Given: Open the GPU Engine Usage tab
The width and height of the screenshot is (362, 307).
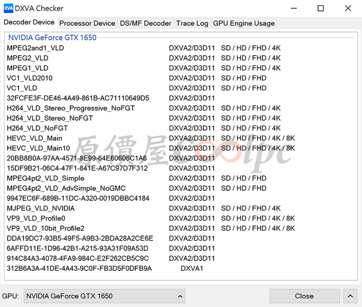Looking at the screenshot, I should (243, 24).
